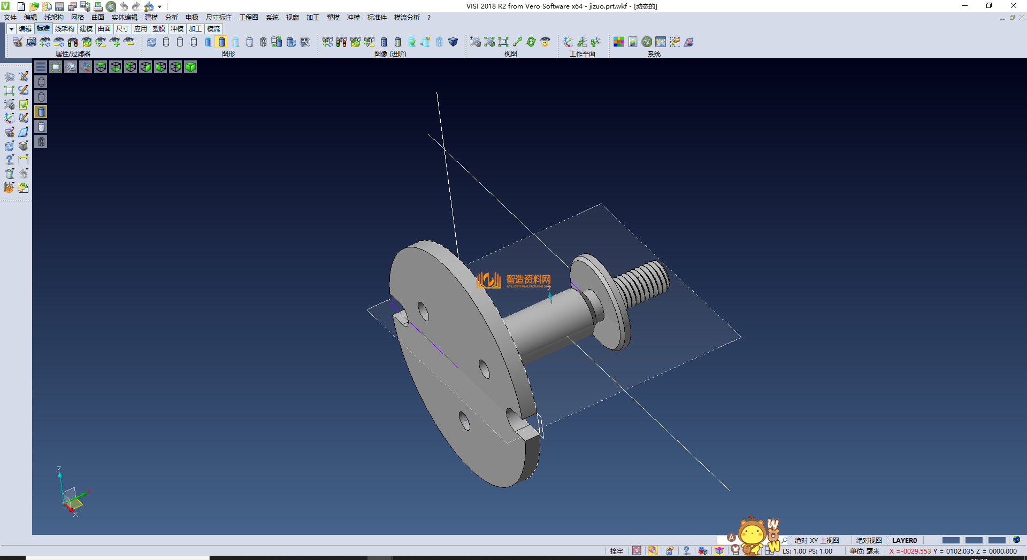The height and width of the screenshot is (560, 1027).
Task: Open the LAYER0 layer selector
Action: 904,540
